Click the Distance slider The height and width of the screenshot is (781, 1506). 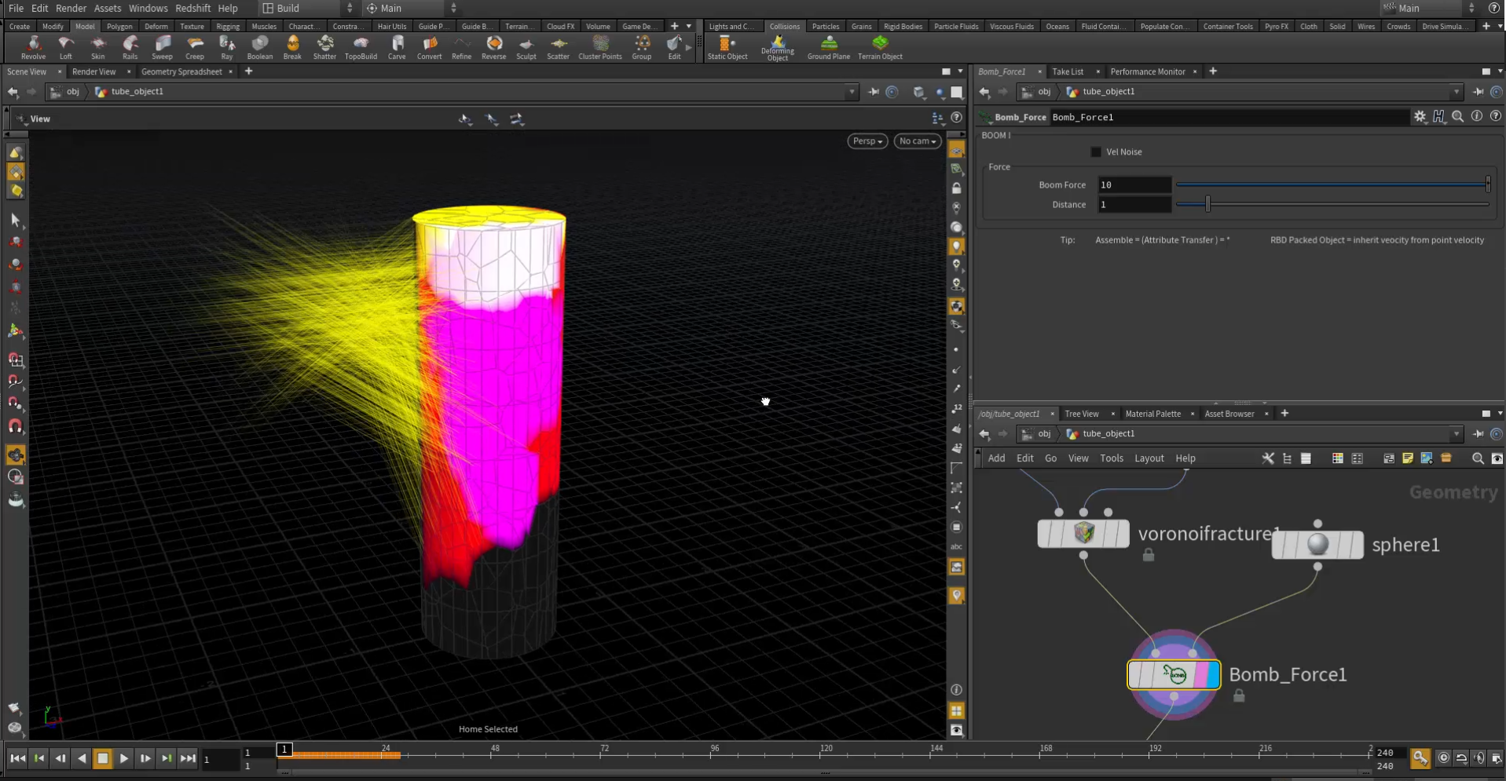(1207, 205)
